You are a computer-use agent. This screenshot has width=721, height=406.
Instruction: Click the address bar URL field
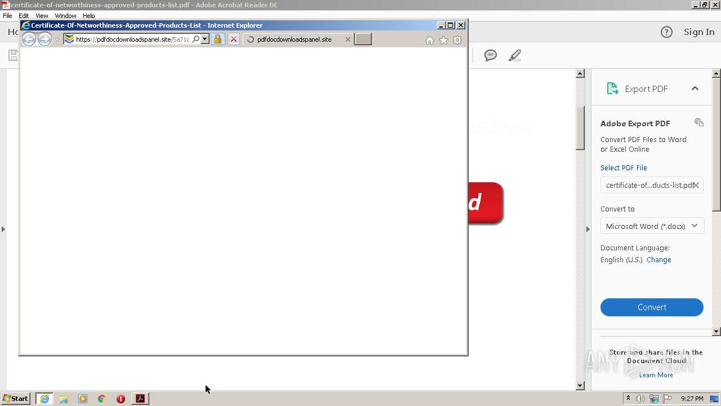(132, 39)
